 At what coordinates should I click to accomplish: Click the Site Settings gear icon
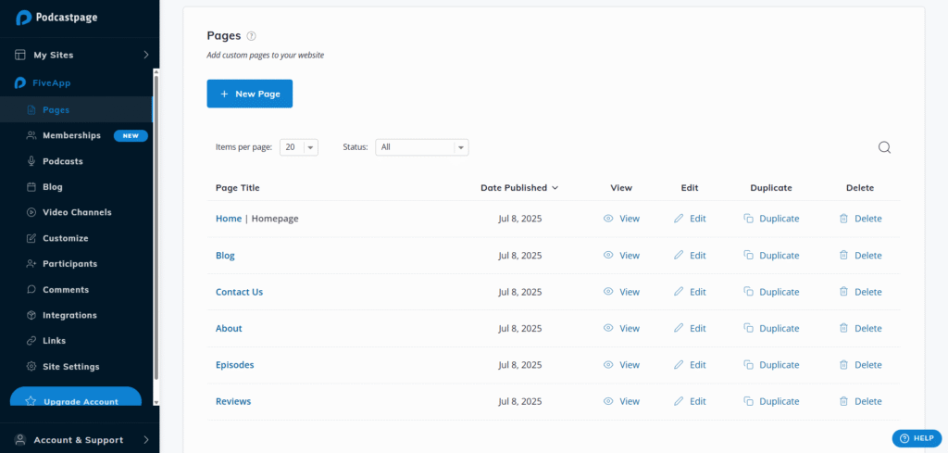[x=31, y=367]
